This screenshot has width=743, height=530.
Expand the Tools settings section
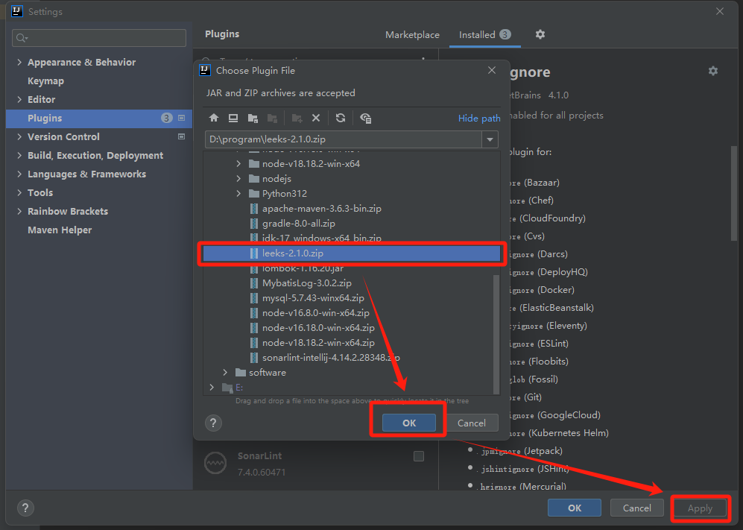(19, 192)
